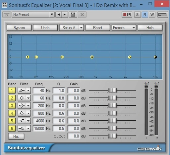Toggle band 4 on/off button
Viewport: 170px width, 155px height.
(x=12, y=113)
